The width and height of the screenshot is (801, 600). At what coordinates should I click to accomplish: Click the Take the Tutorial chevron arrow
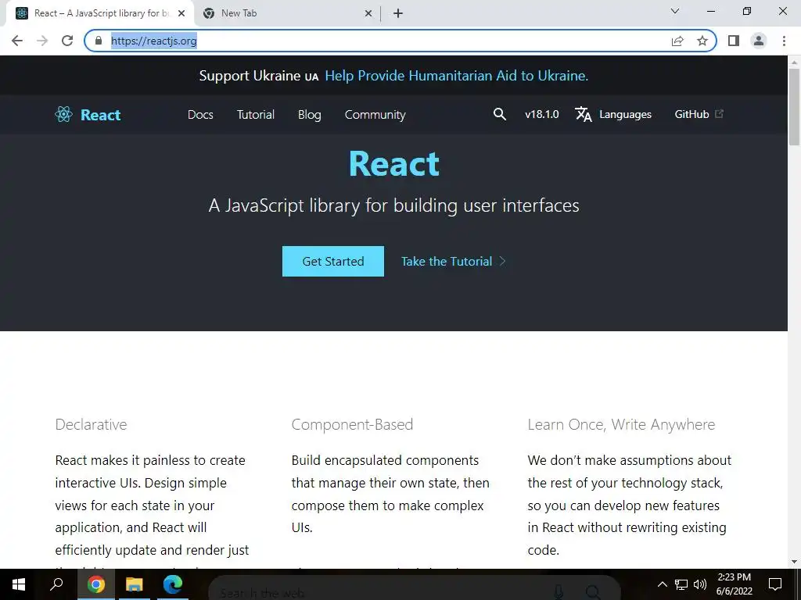(503, 261)
